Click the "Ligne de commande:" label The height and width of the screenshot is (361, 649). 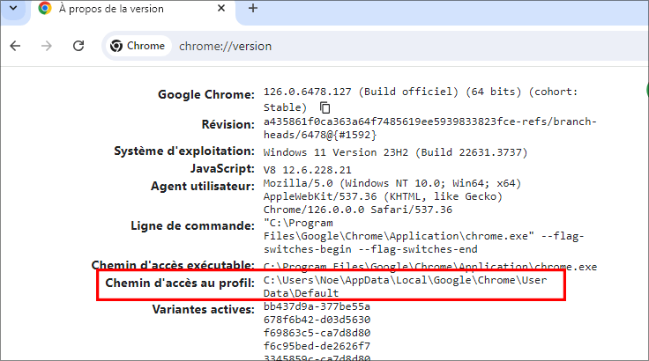click(x=193, y=225)
